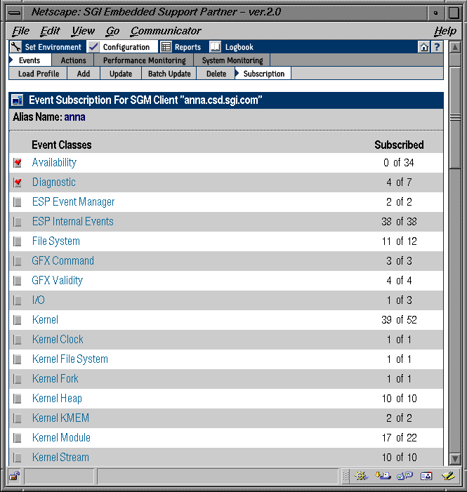Open the Kernel Heap link
467x492 pixels.
(x=57, y=398)
